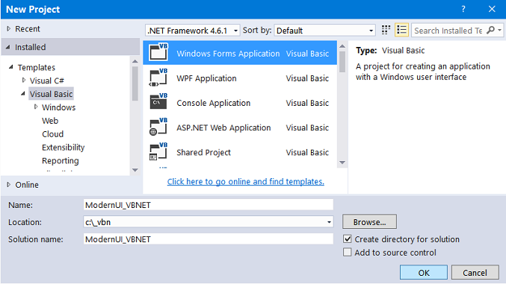
Task: Uncheck Create directory for solution
Action: [348, 239]
